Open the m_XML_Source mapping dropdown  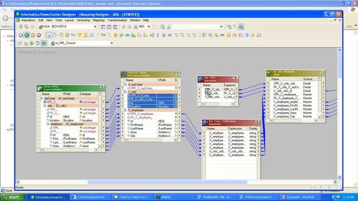tap(112, 43)
